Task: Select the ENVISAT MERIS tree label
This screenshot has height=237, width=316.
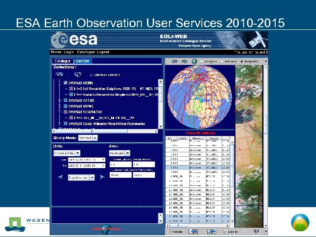Action: pos(81,83)
